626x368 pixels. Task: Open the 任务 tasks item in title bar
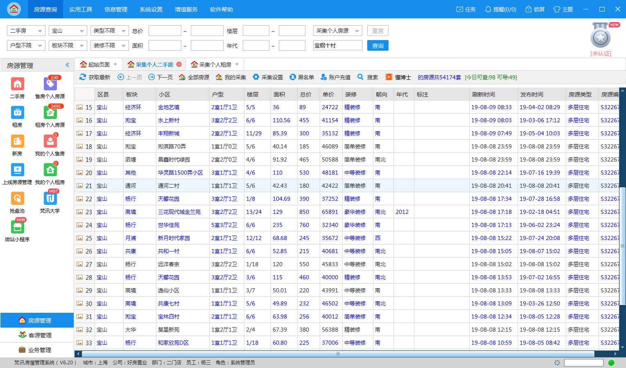click(x=466, y=9)
